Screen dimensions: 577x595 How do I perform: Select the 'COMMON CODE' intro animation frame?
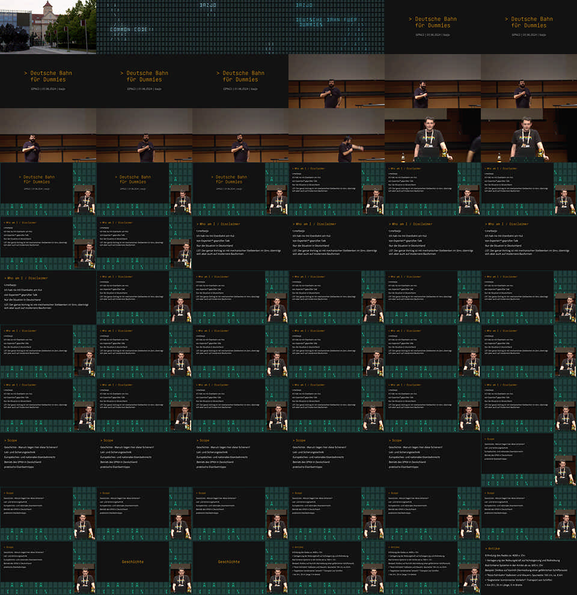[144, 27]
